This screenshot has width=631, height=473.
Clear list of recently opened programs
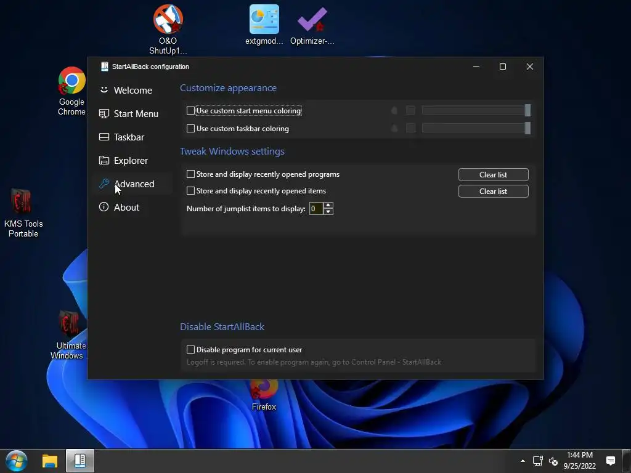coord(494,174)
